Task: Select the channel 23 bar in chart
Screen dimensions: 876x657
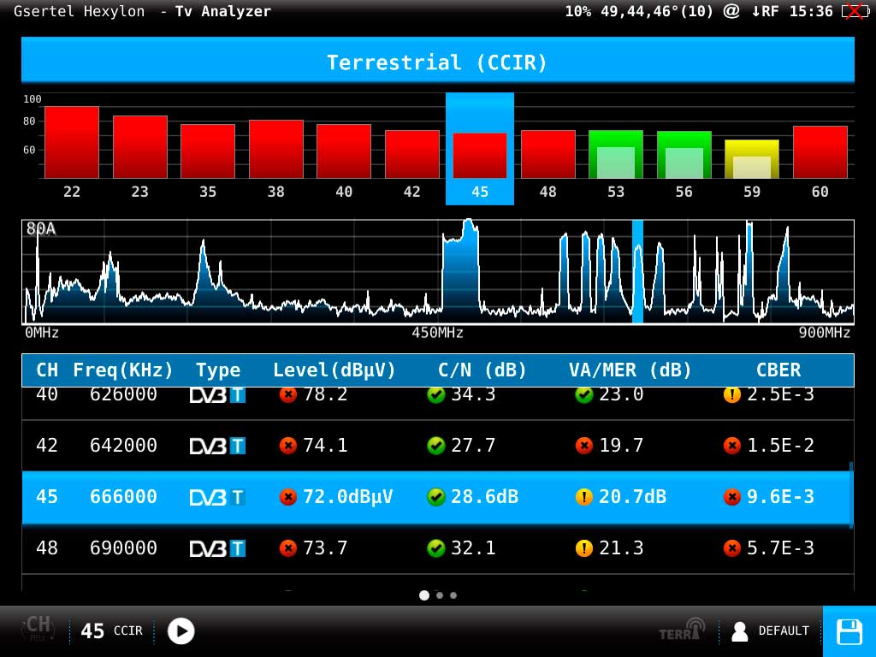Action: tap(139, 147)
